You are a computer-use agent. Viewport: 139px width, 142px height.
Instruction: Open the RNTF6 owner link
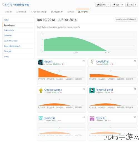pyautogui.click(x=9, y=5)
